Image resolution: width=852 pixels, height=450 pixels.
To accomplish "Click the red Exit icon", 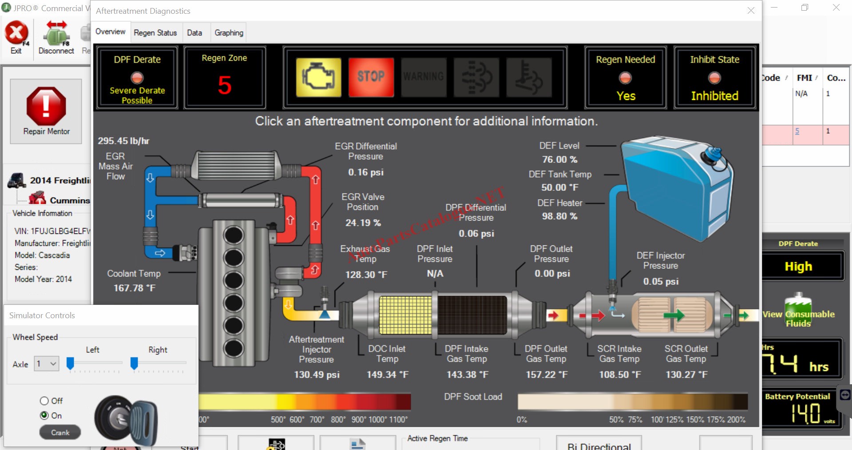I will pos(16,34).
